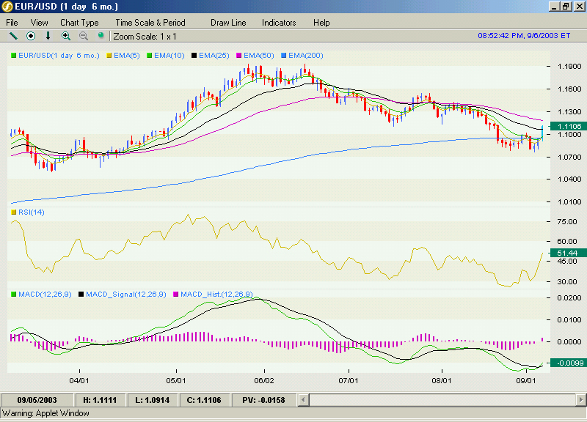Click the PV: -0.0158 status field

point(263,400)
